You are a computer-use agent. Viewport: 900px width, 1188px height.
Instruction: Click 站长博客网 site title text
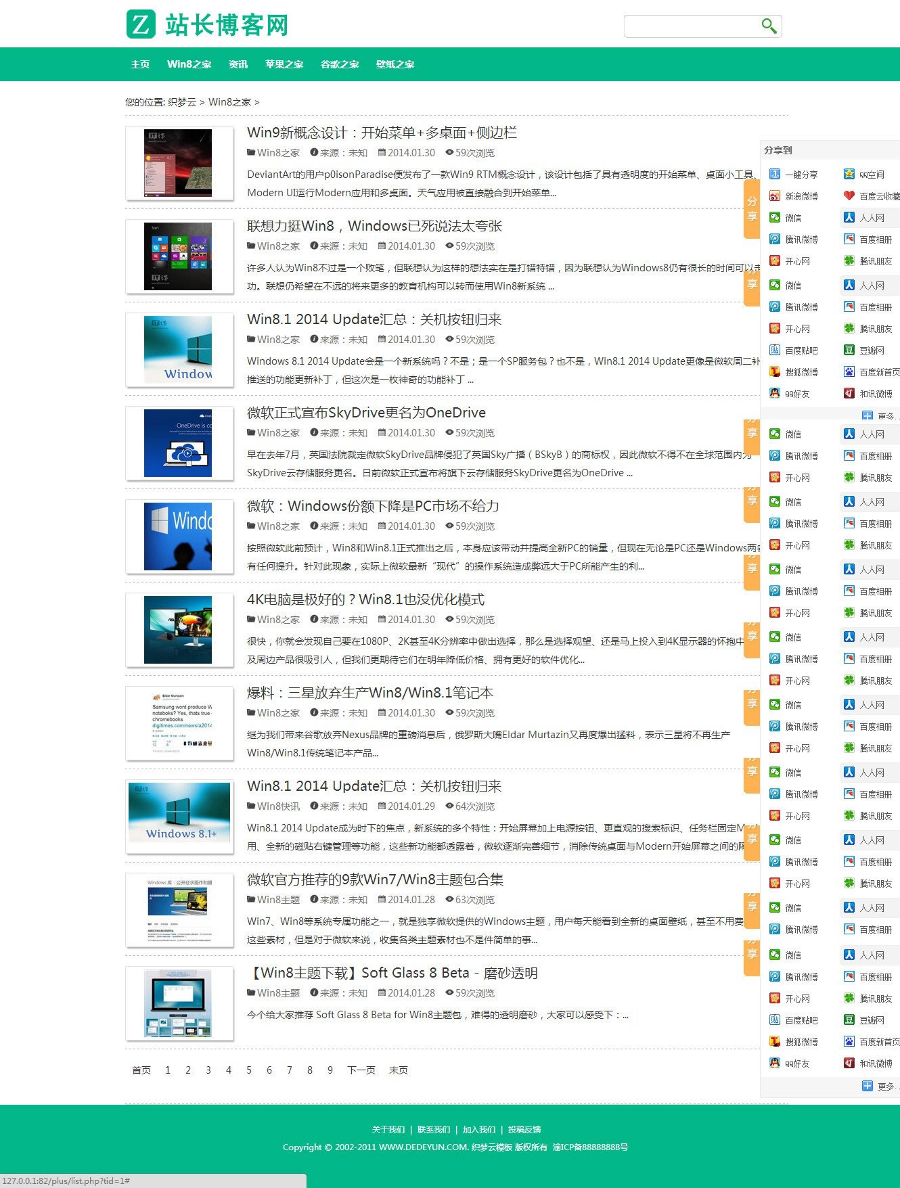pyautogui.click(x=227, y=25)
